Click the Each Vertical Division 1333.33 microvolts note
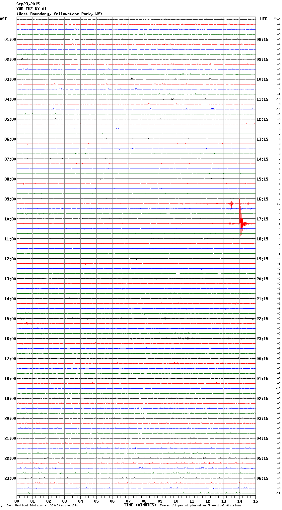 click(x=42, y=505)
